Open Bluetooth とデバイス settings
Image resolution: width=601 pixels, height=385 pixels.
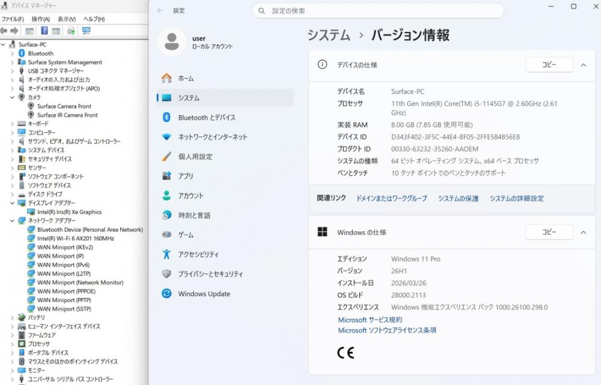[225, 117]
